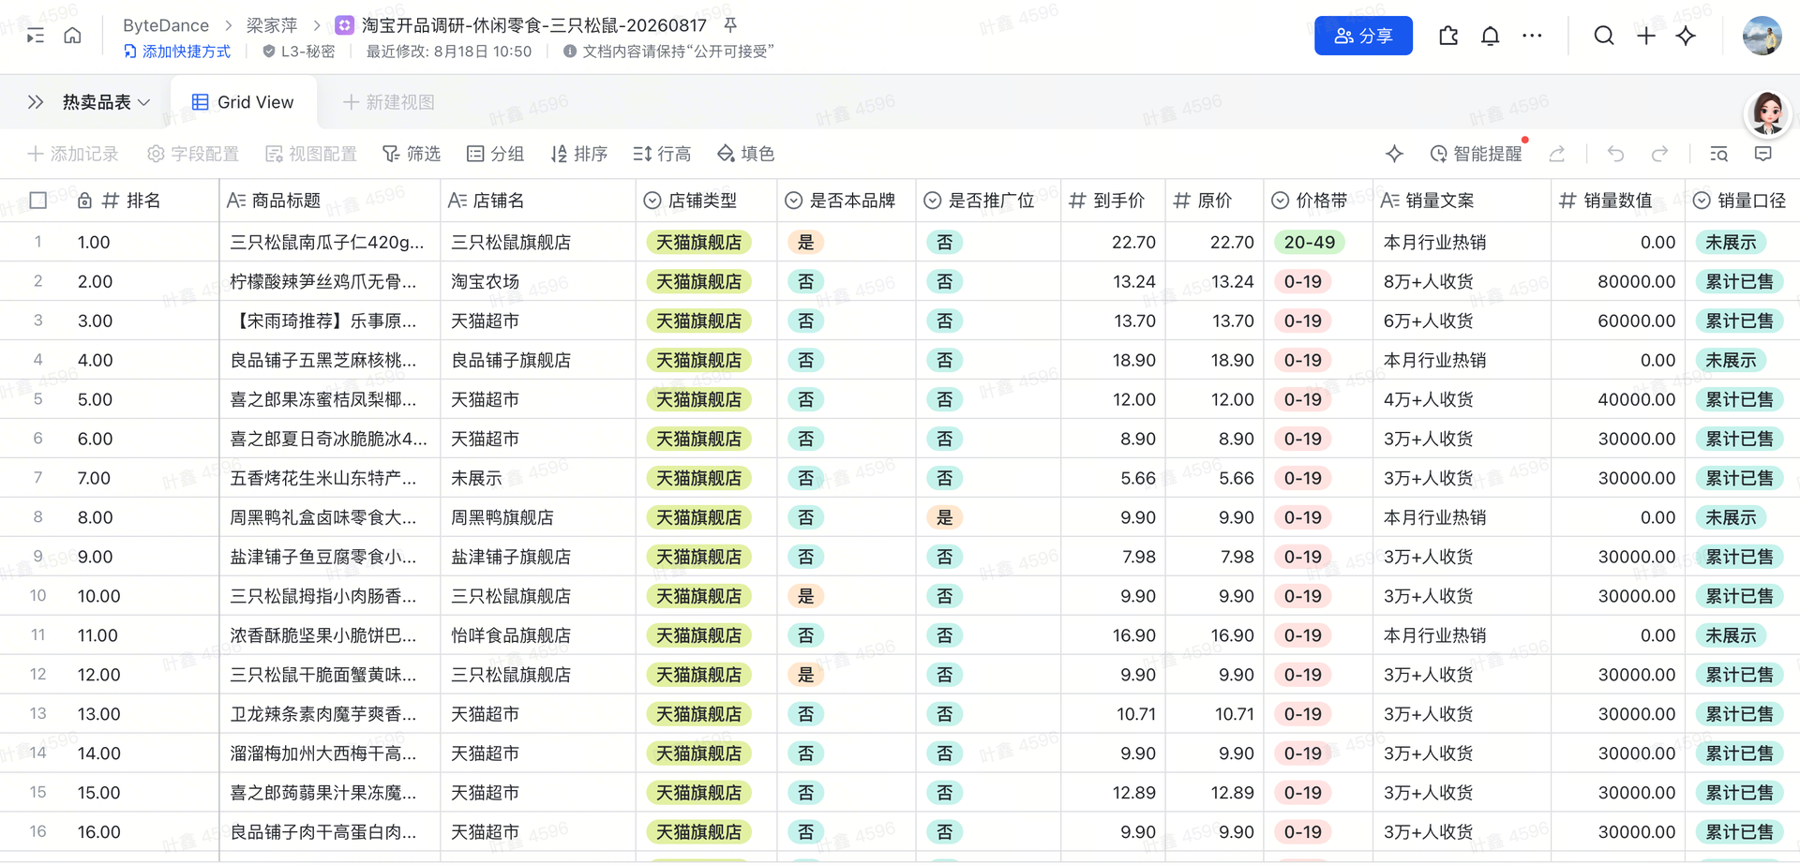
Task: Toggle the select-all checkbox in header
Action: click(x=38, y=201)
